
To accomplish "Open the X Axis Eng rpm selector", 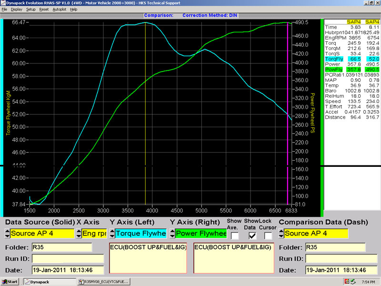I will tap(94, 234).
